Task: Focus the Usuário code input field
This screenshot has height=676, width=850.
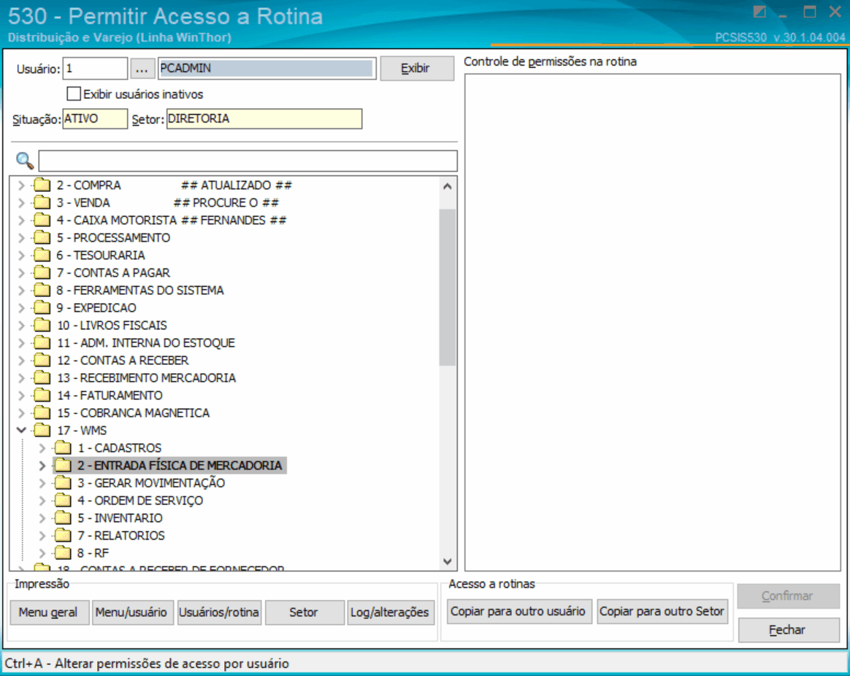Action: [x=96, y=69]
